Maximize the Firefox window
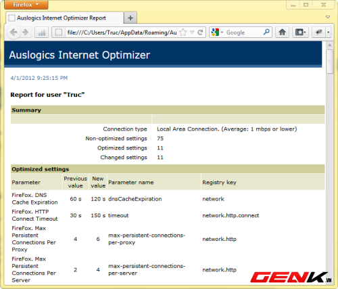 click(306, 5)
